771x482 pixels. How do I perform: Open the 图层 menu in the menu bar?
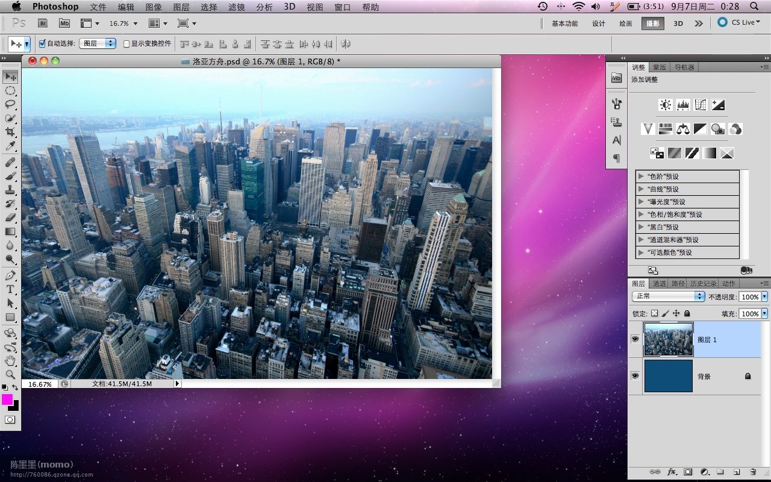(x=181, y=7)
